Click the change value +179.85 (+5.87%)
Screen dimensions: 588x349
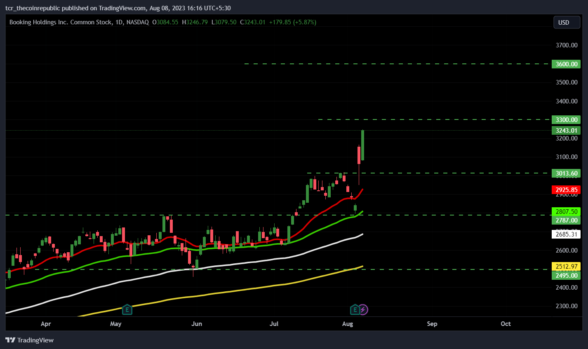click(293, 22)
